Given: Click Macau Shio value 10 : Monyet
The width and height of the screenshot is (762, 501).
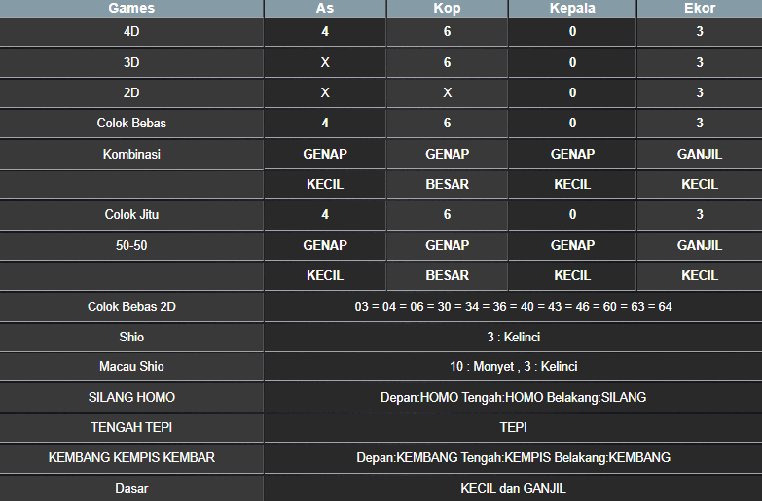Looking at the screenshot, I should (482, 366).
